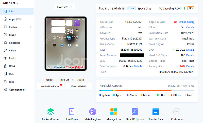This screenshot has width=203, height=123.
Task: Edit device name with pencil icon
Action: [x=71, y=7]
